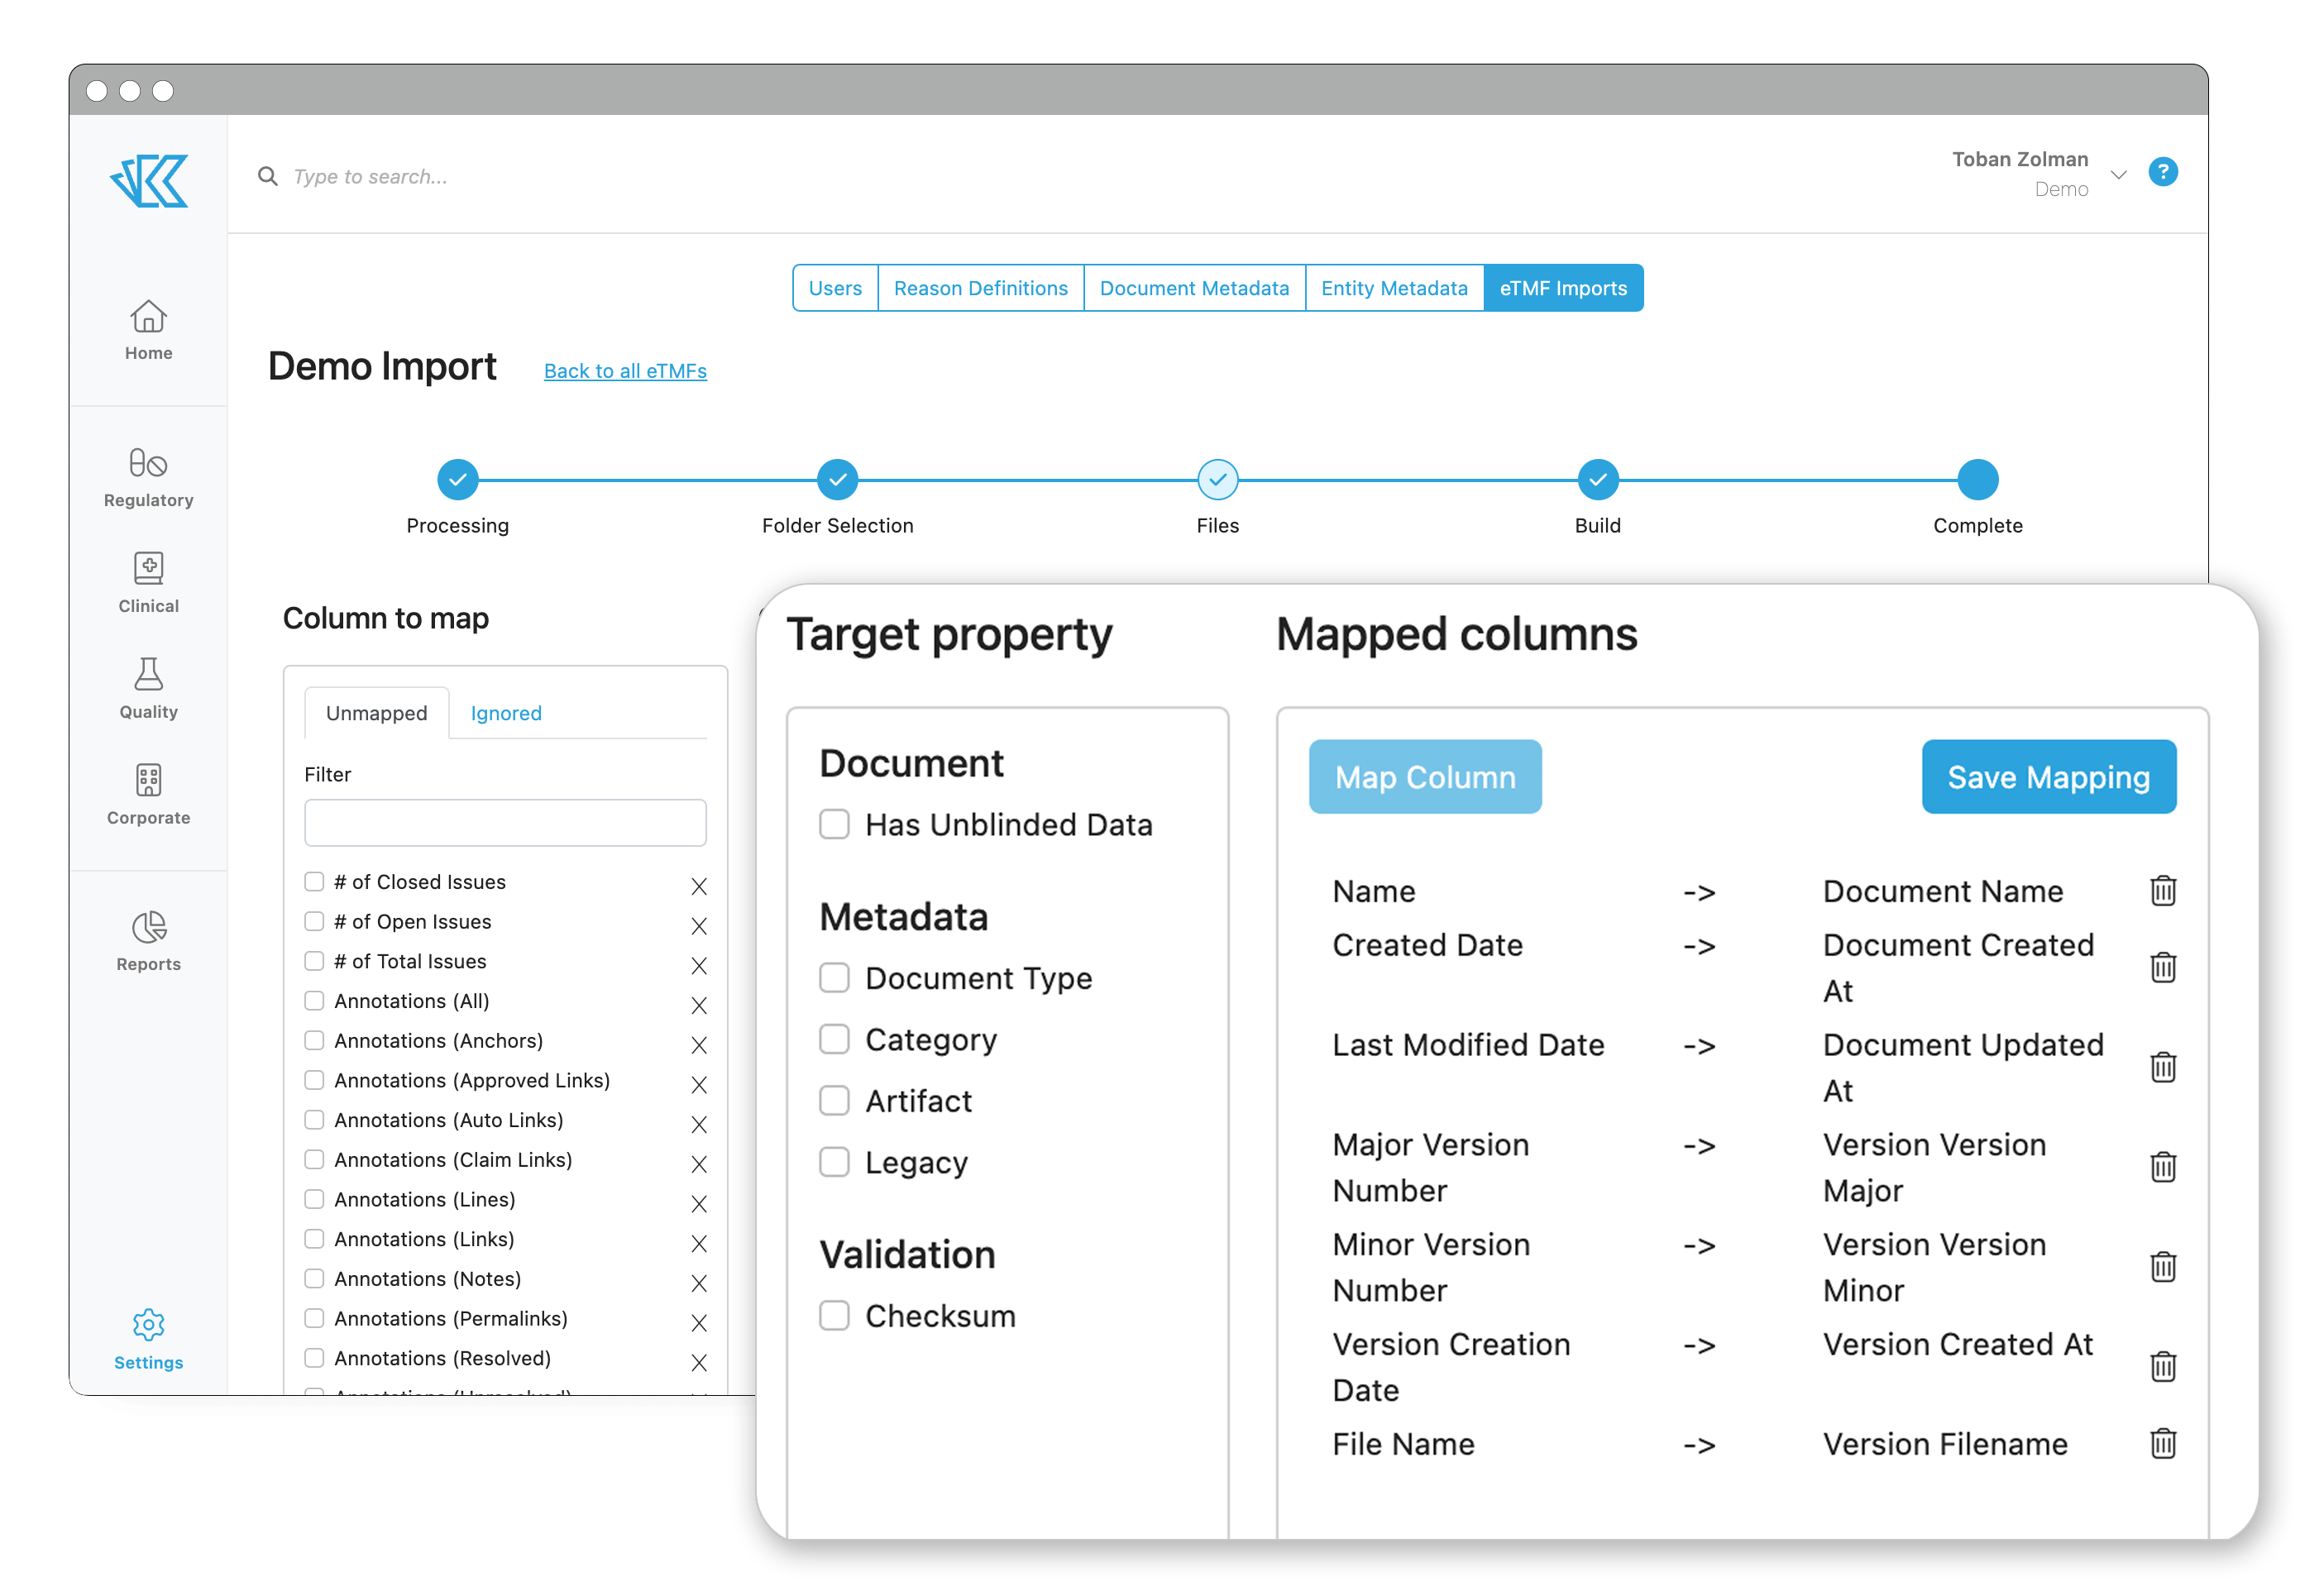Screen dimensions: 2324x1596
Task: Open the Quality flask icon
Action: pyautogui.click(x=148, y=674)
